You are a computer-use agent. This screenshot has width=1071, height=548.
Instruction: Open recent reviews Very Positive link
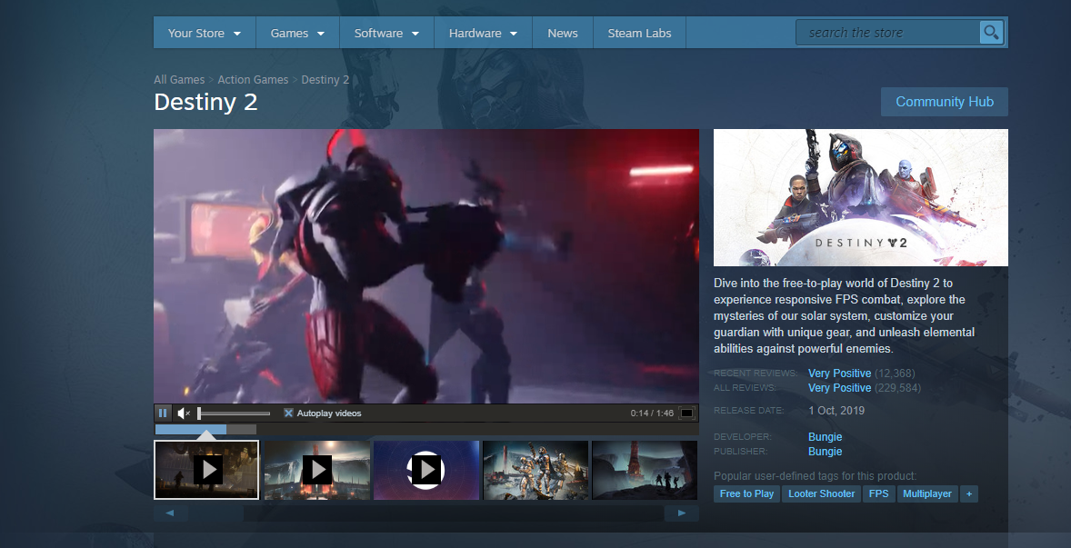pyautogui.click(x=839, y=374)
